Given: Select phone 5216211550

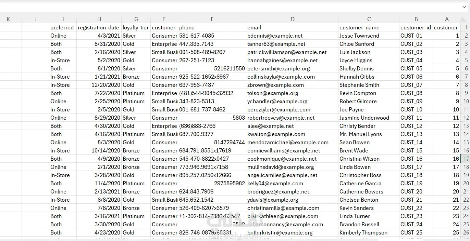Looking at the screenshot, I should click(x=212, y=69).
